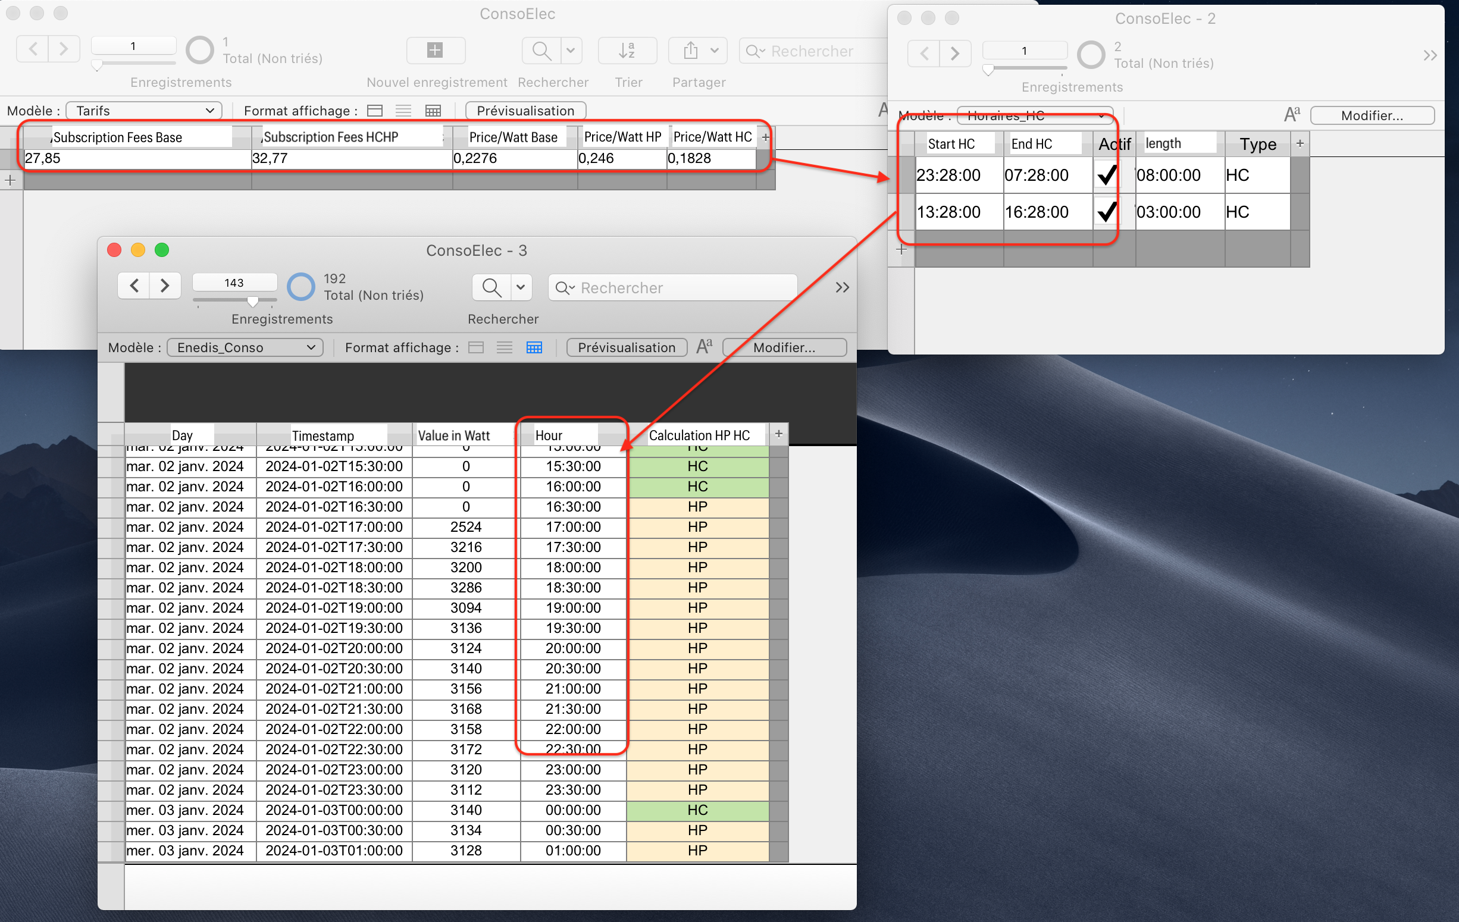Click the Sort (Trier) icon
Viewport: 1459px width, 922px height.
[627, 51]
